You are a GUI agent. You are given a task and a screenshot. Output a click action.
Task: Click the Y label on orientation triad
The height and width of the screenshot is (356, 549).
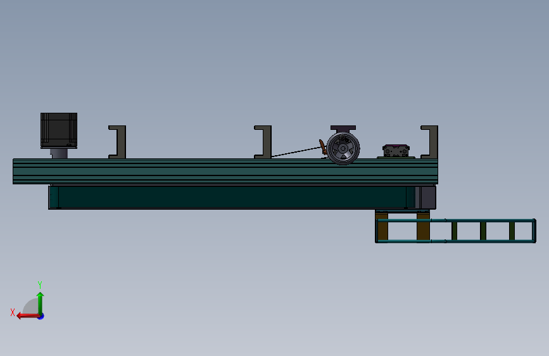[x=40, y=284]
